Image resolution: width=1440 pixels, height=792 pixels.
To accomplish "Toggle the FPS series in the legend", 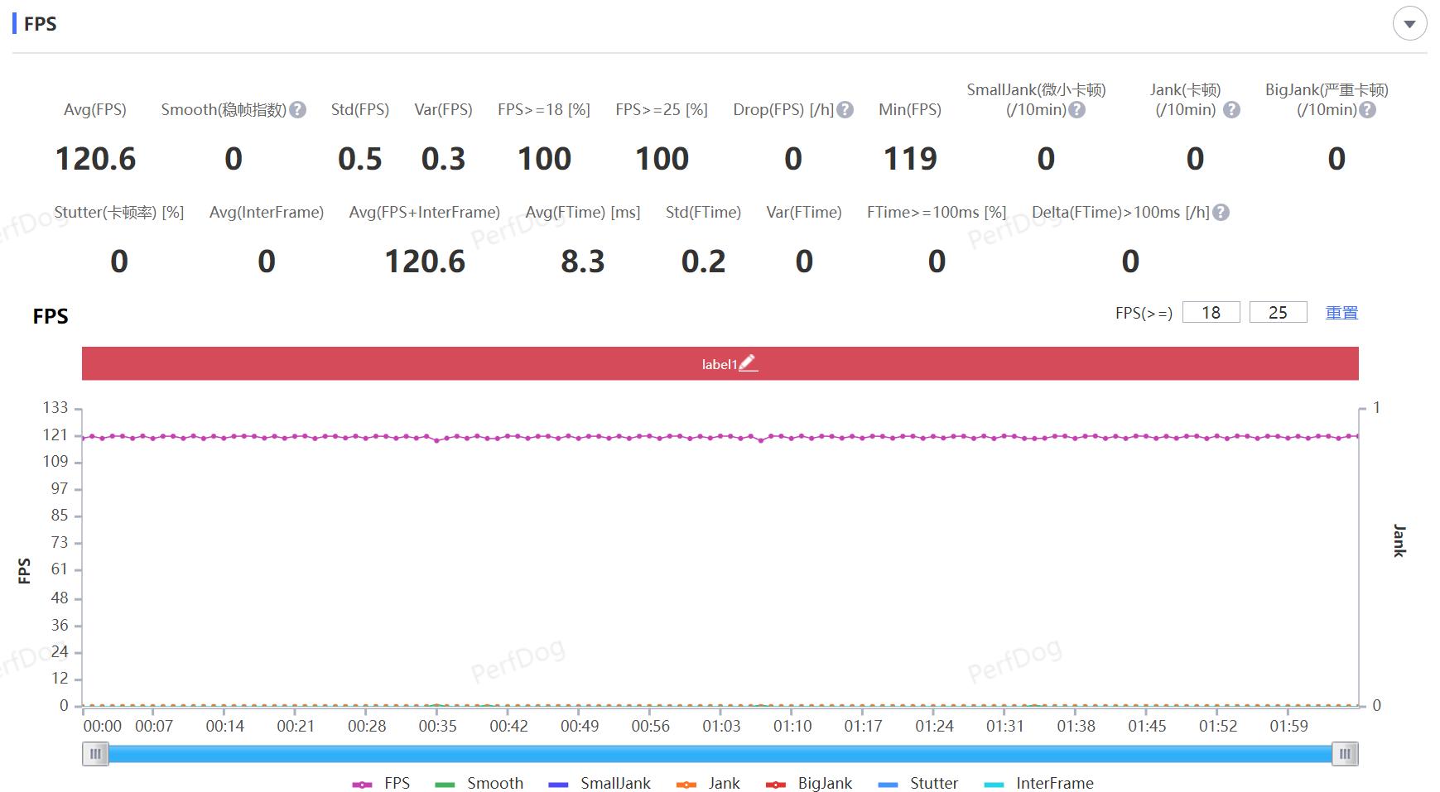I will pos(381,784).
